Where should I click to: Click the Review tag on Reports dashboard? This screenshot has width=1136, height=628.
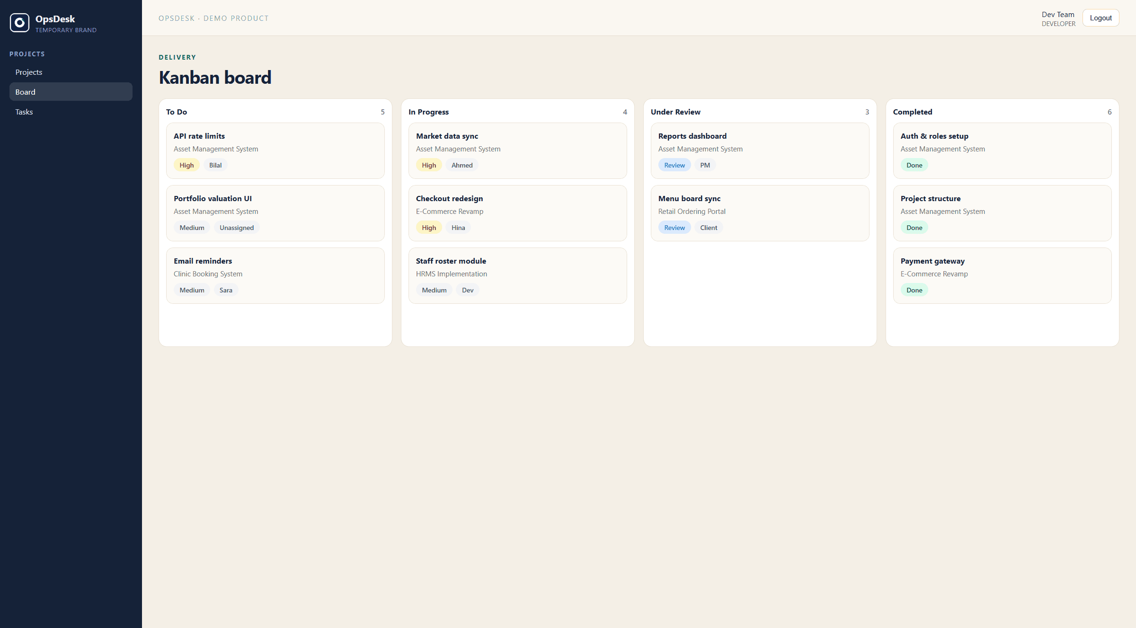(x=674, y=165)
